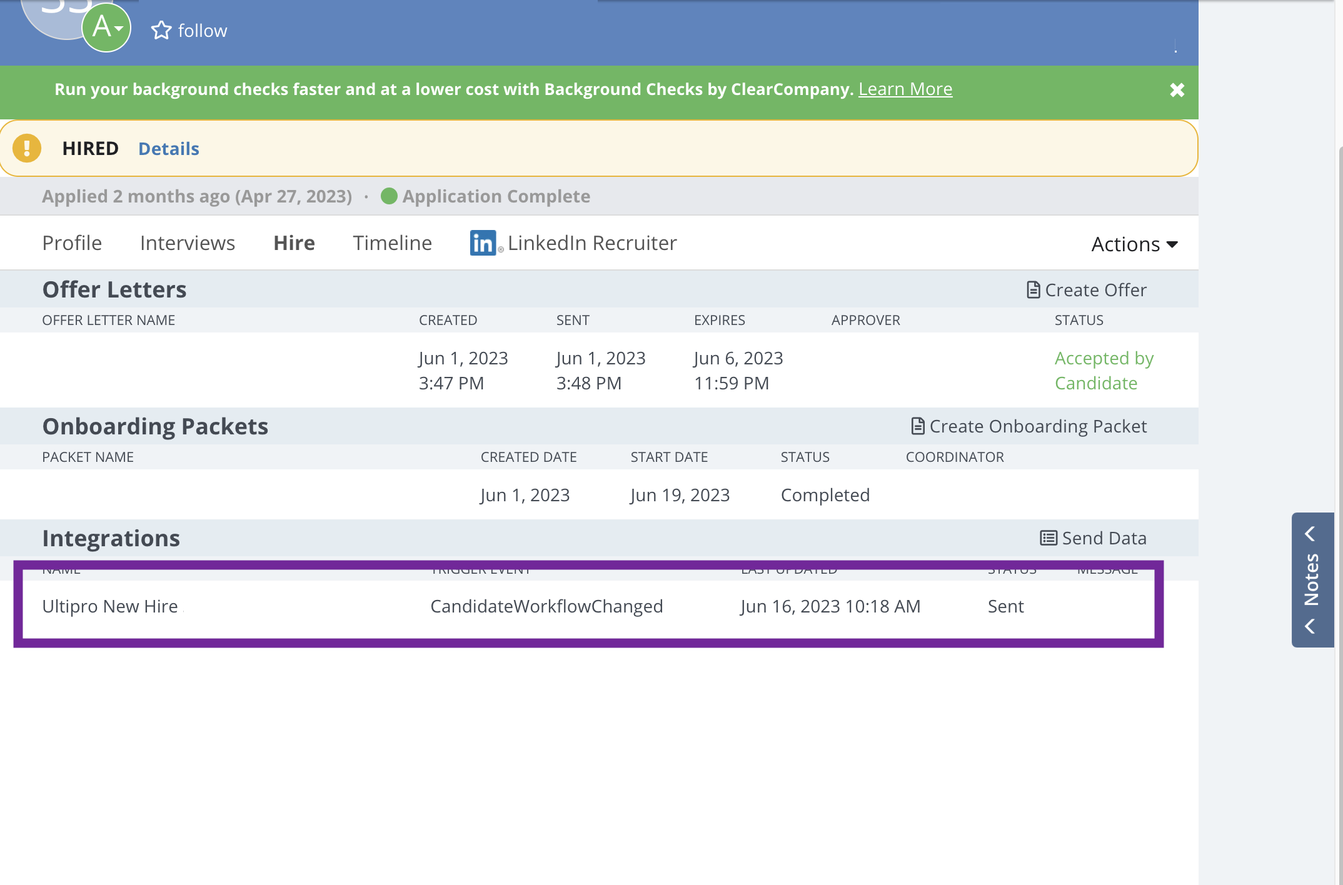
Task: Open the LinkedIn Recruiter tab
Action: tap(573, 243)
